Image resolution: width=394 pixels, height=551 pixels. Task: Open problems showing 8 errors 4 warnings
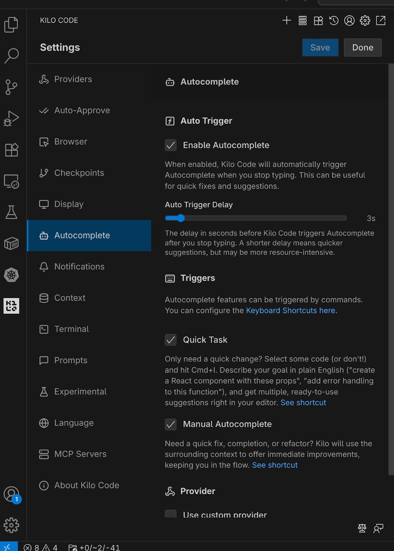pyautogui.click(x=41, y=547)
